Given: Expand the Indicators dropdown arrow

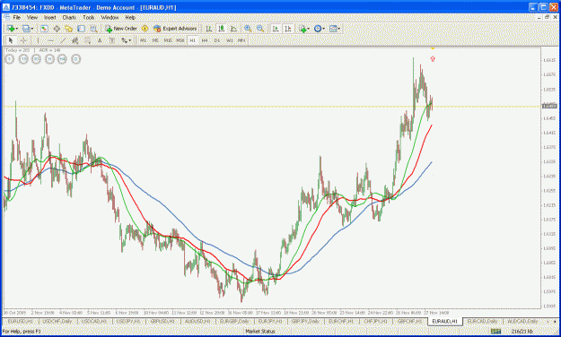Looking at the screenshot, I should point(309,29).
